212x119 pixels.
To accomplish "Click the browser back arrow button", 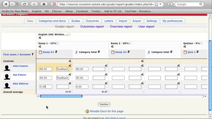I will click(6, 4).
